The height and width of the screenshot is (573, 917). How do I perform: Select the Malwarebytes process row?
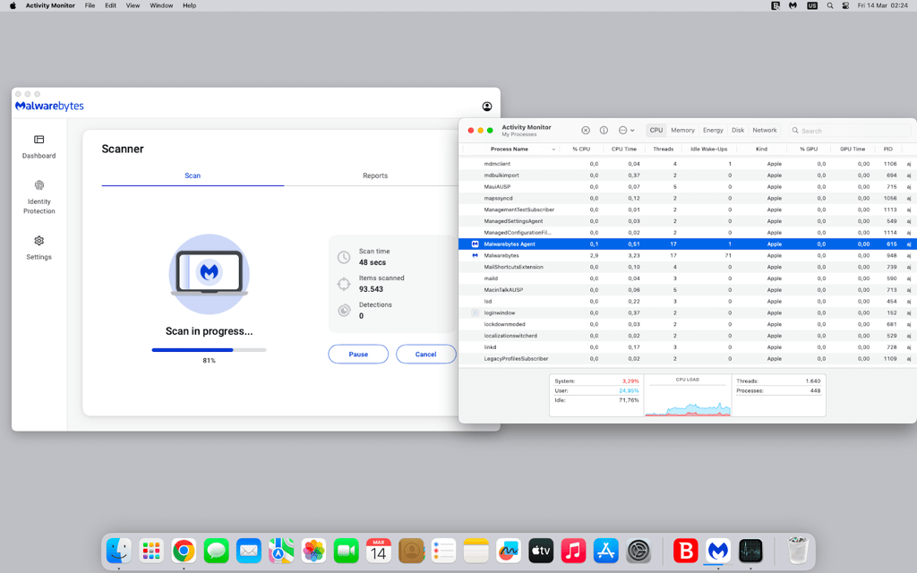coord(688,255)
